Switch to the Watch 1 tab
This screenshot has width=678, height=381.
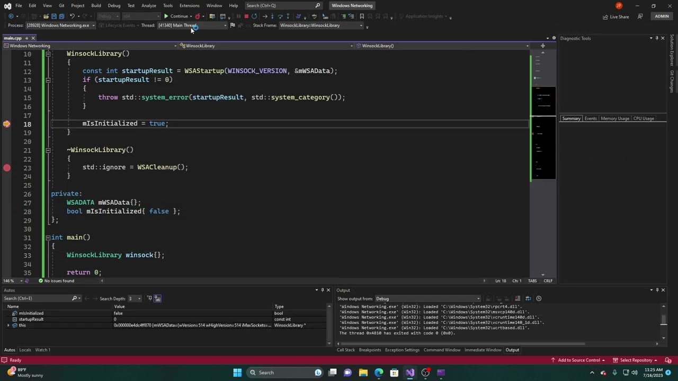pos(42,350)
